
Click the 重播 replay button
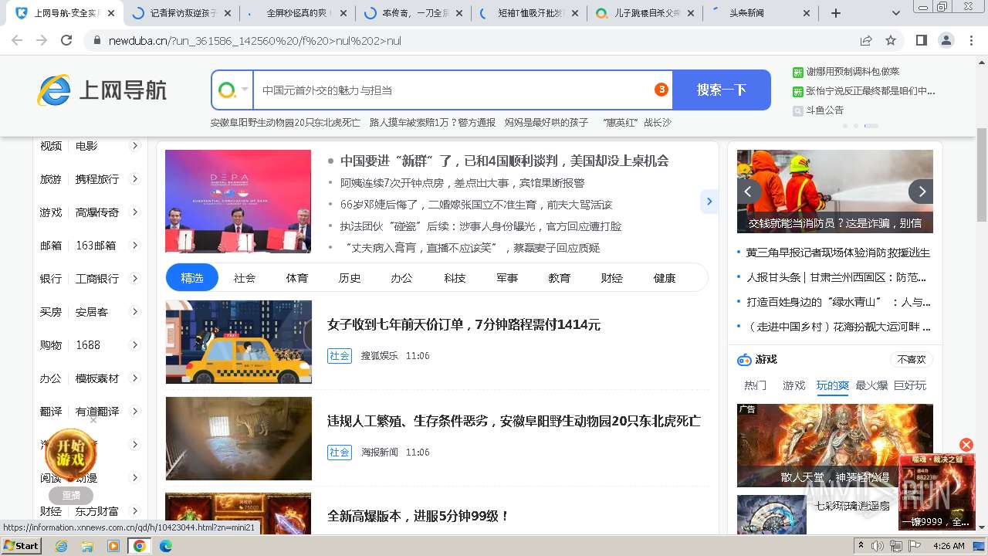pyautogui.click(x=71, y=496)
